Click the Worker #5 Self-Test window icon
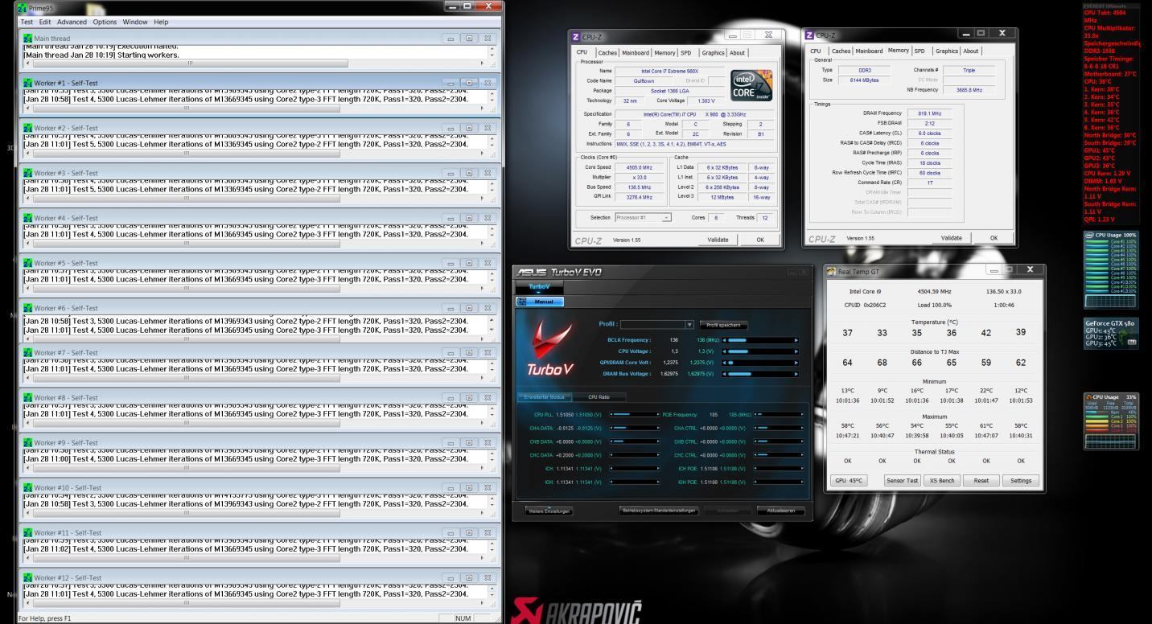1152x624 pixels. [29, 263]
